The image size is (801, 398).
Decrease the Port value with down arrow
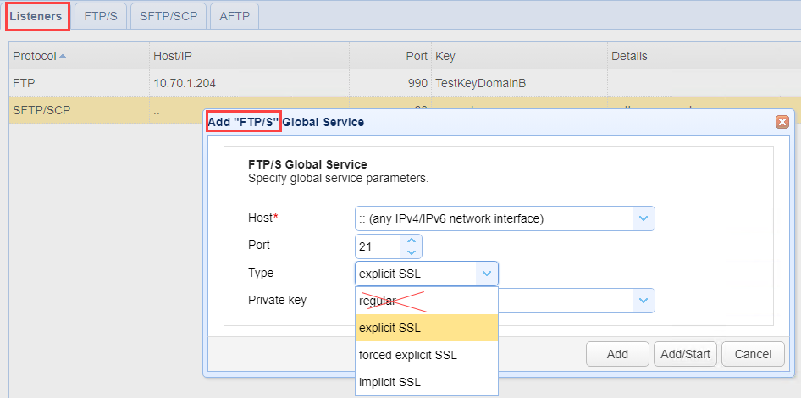pyautogui.click(x=412, y=252)
